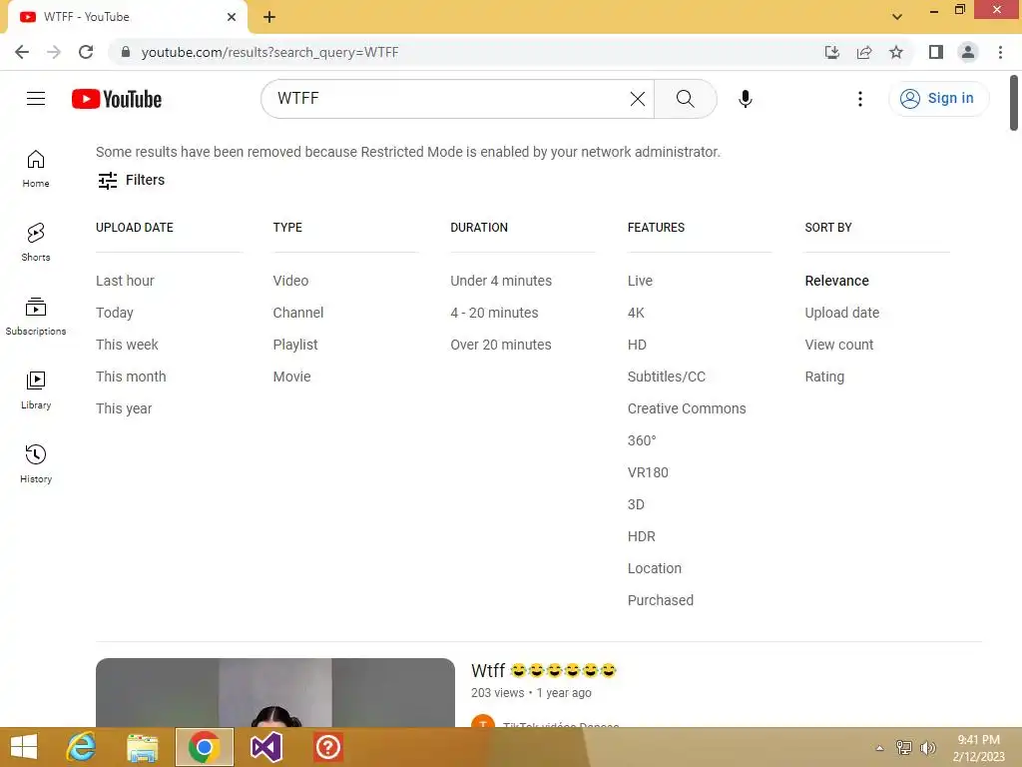
Task: Start voice search with the microphone
Action: click(x=745, y=99)
